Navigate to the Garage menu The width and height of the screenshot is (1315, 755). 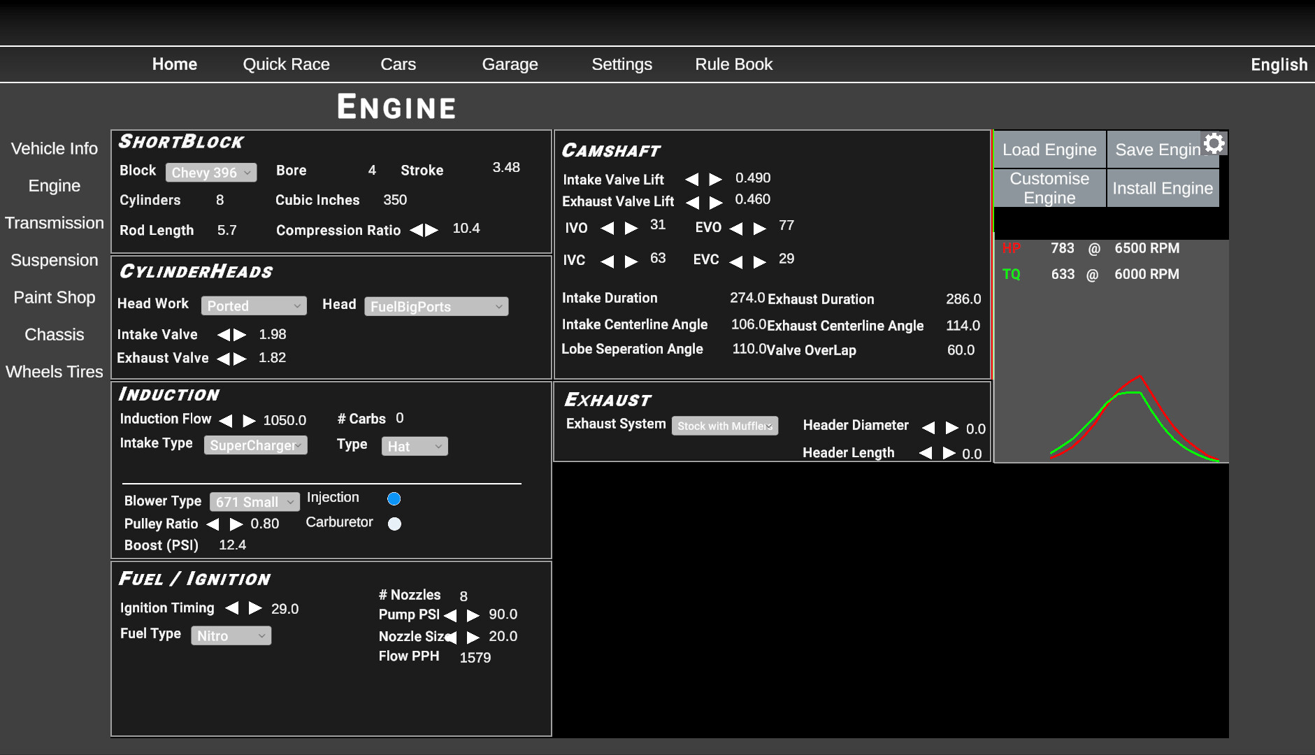510,64
